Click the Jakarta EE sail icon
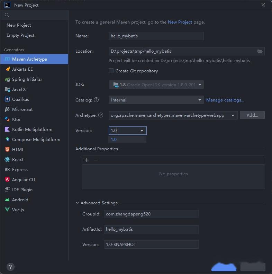The height and width of the screenshot is (274, 272). point(7,69)
